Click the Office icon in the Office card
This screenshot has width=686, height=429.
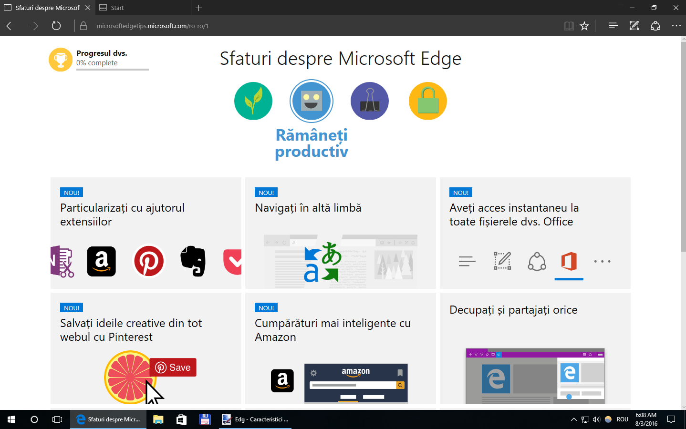569,261
